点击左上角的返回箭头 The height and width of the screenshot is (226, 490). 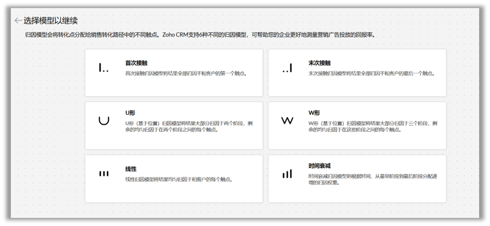tap(18, 21)
